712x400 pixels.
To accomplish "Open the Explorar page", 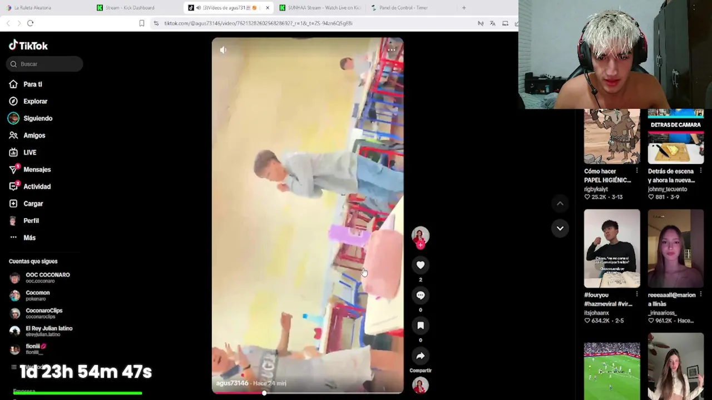I will 35,101.
